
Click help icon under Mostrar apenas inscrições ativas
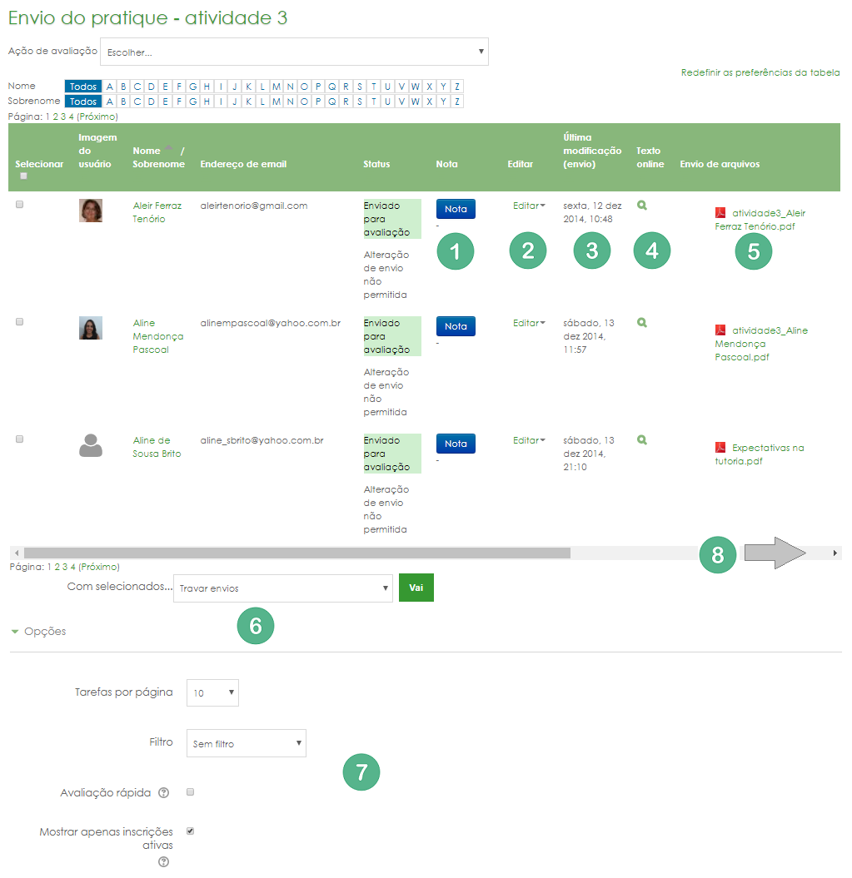163,861
